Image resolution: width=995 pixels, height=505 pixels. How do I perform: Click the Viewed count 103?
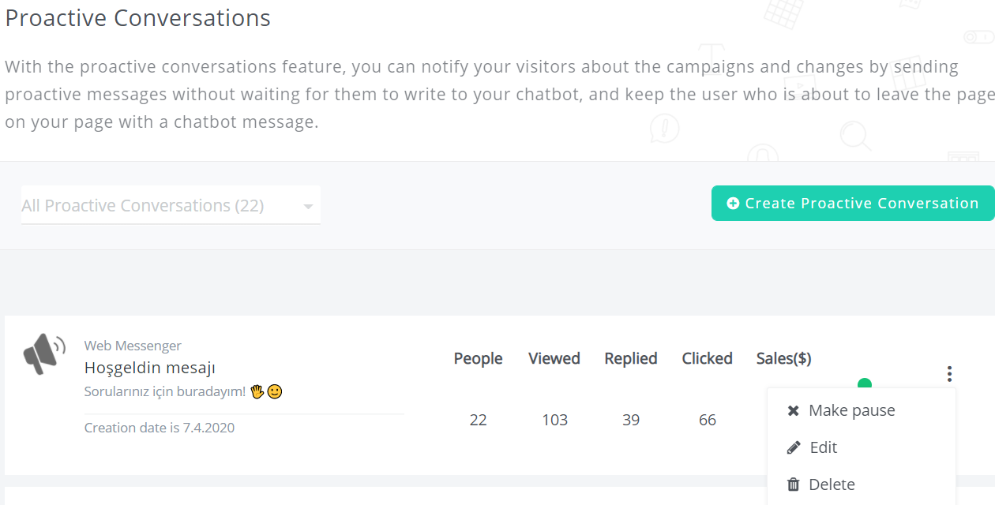pyautogui.click(x=554, y=420)
